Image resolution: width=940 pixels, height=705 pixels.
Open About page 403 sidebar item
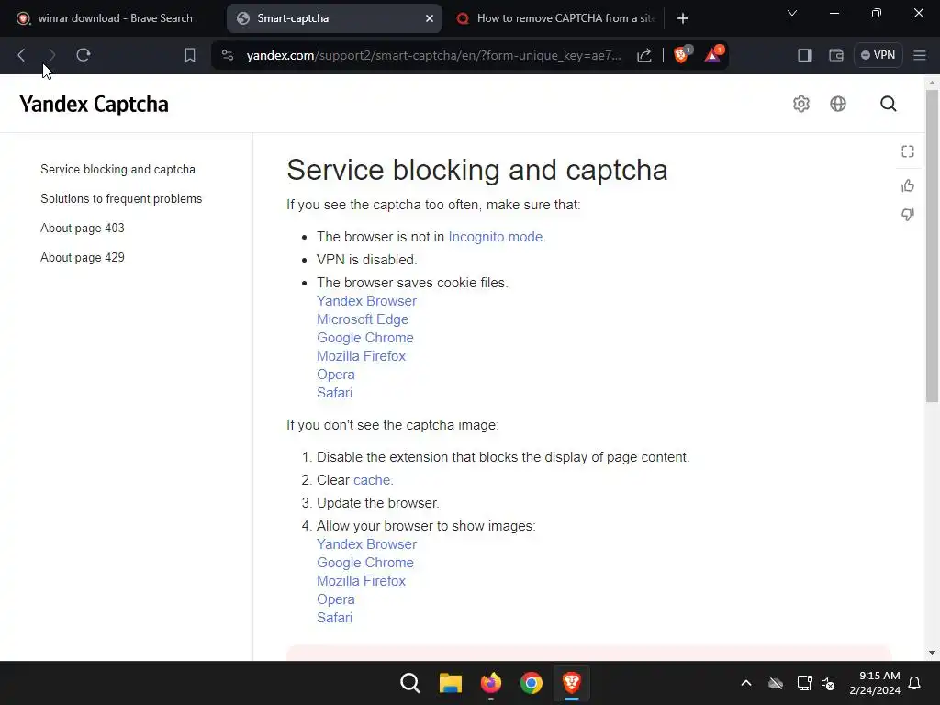82,228
